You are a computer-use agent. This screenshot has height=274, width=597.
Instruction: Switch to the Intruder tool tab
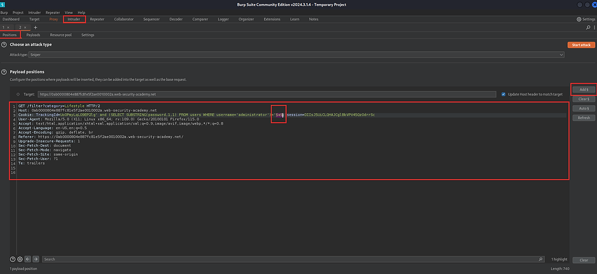(74, 19)
